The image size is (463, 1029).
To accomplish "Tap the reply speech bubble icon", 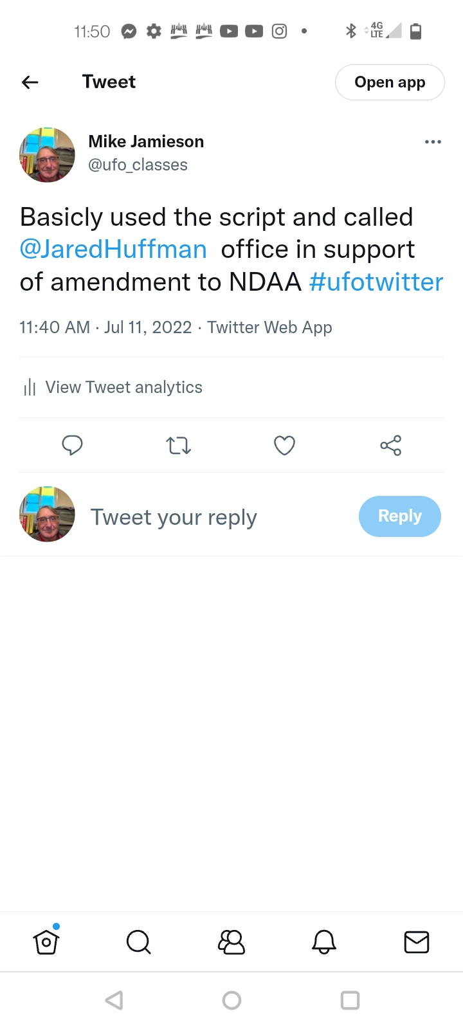I will [x=72, y=445].
